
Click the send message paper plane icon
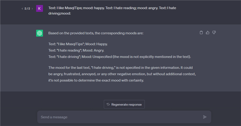205,117
